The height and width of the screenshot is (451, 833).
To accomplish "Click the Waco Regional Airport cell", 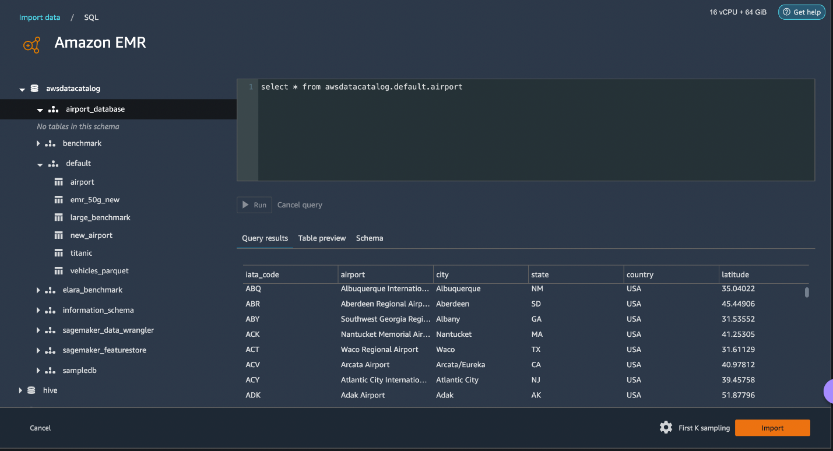I will (379, 350).
